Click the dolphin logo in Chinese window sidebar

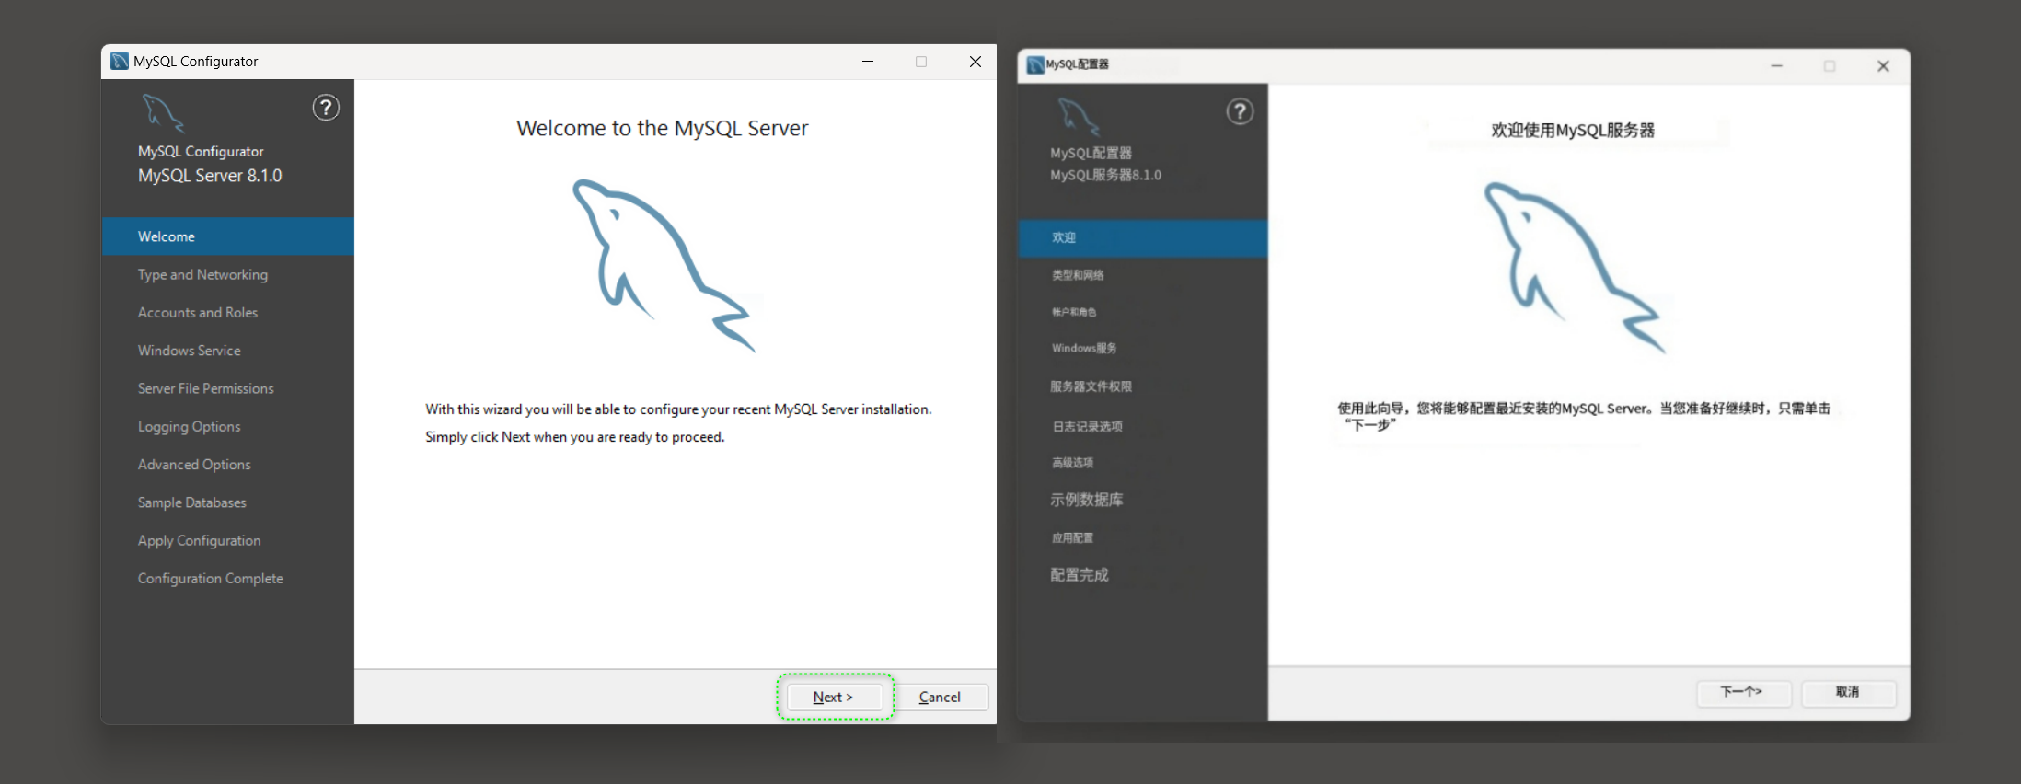[x=1079, y=117]
